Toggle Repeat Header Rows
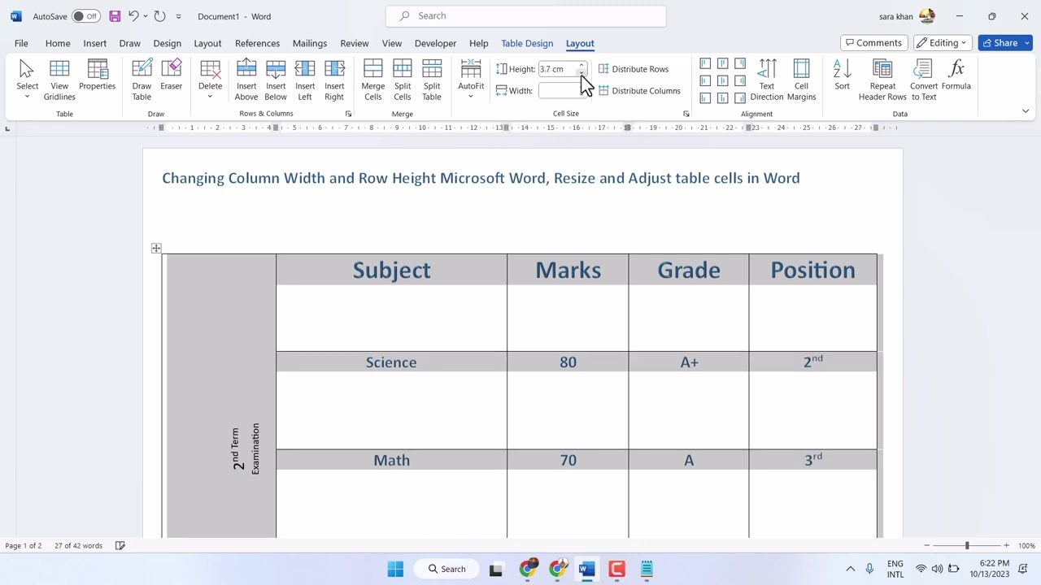Viewport: 1041px width, 585px height. (x=882, y=80)
